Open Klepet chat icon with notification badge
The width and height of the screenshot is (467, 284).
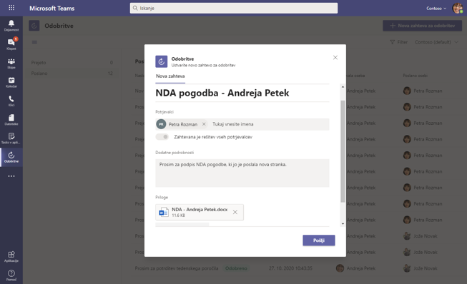pyautogui.click(x=11, y=44)
